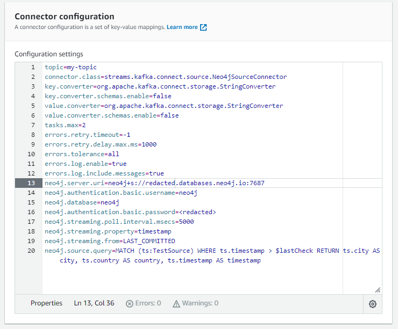This screenshot has width=398, height=329.
Task: Click the editor resize handle corner
Action: coord(378,289)
